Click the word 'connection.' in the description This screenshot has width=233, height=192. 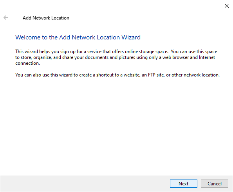point(28,63)
